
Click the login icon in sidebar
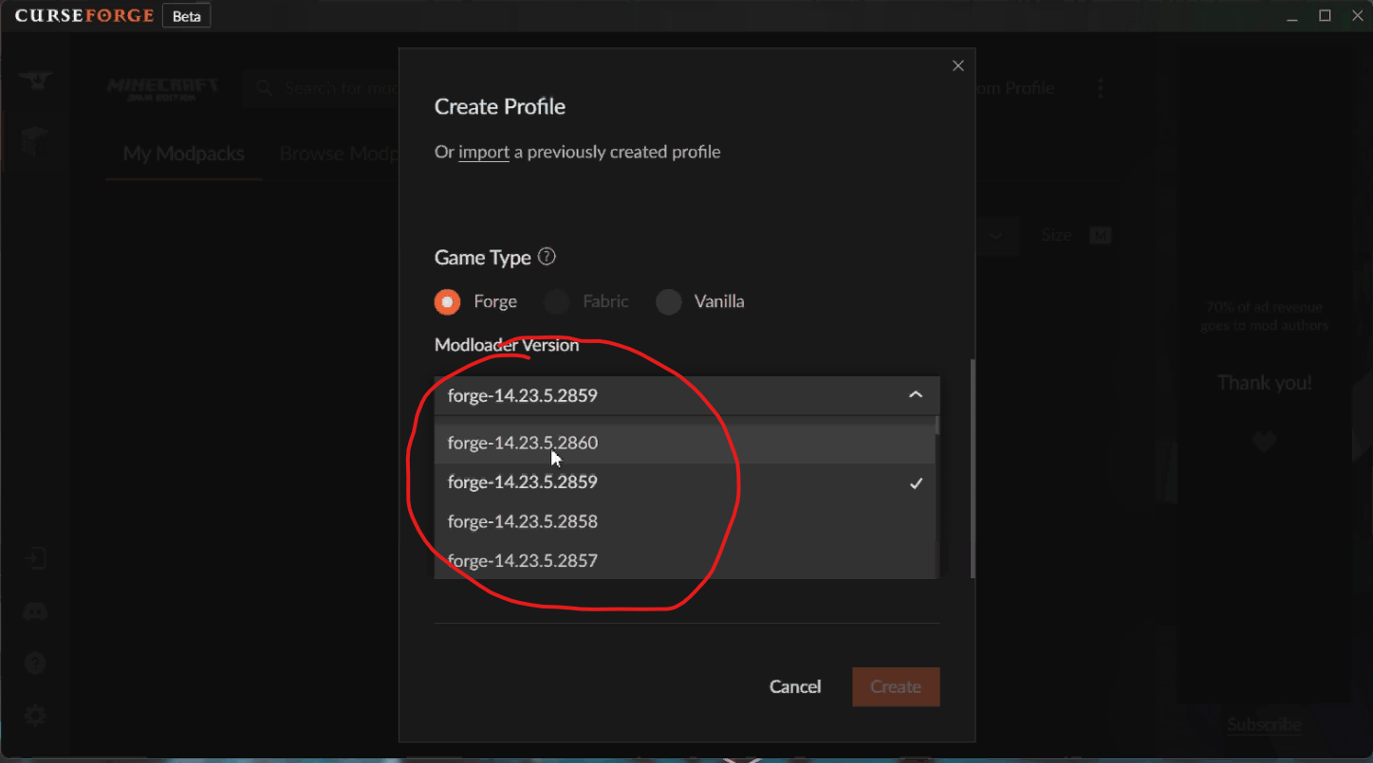[x=35, y=558]
